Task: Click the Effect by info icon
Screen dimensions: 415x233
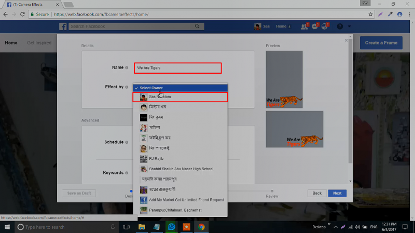Action: coord(127,87)
